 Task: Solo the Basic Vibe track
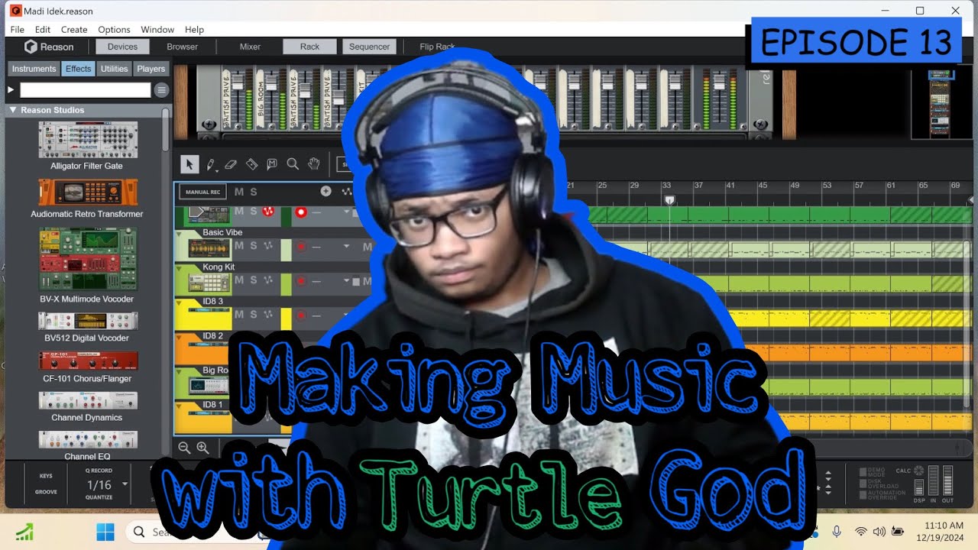[253, 246]
